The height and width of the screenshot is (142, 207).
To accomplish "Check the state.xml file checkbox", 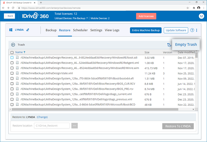I will (12, 73).
